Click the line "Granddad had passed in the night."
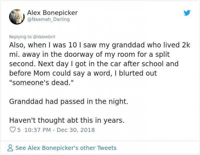This screenshot has width=200, height=155. tap(68, 101)
